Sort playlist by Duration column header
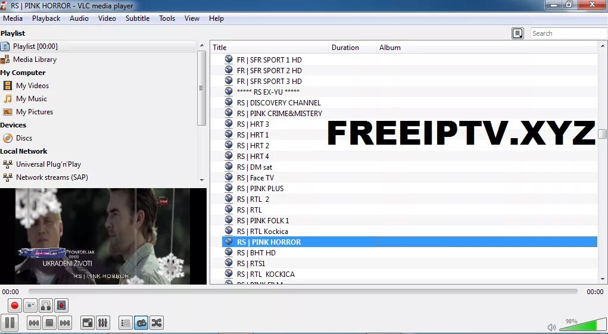 pyautogui.click(x=353, y=47)
